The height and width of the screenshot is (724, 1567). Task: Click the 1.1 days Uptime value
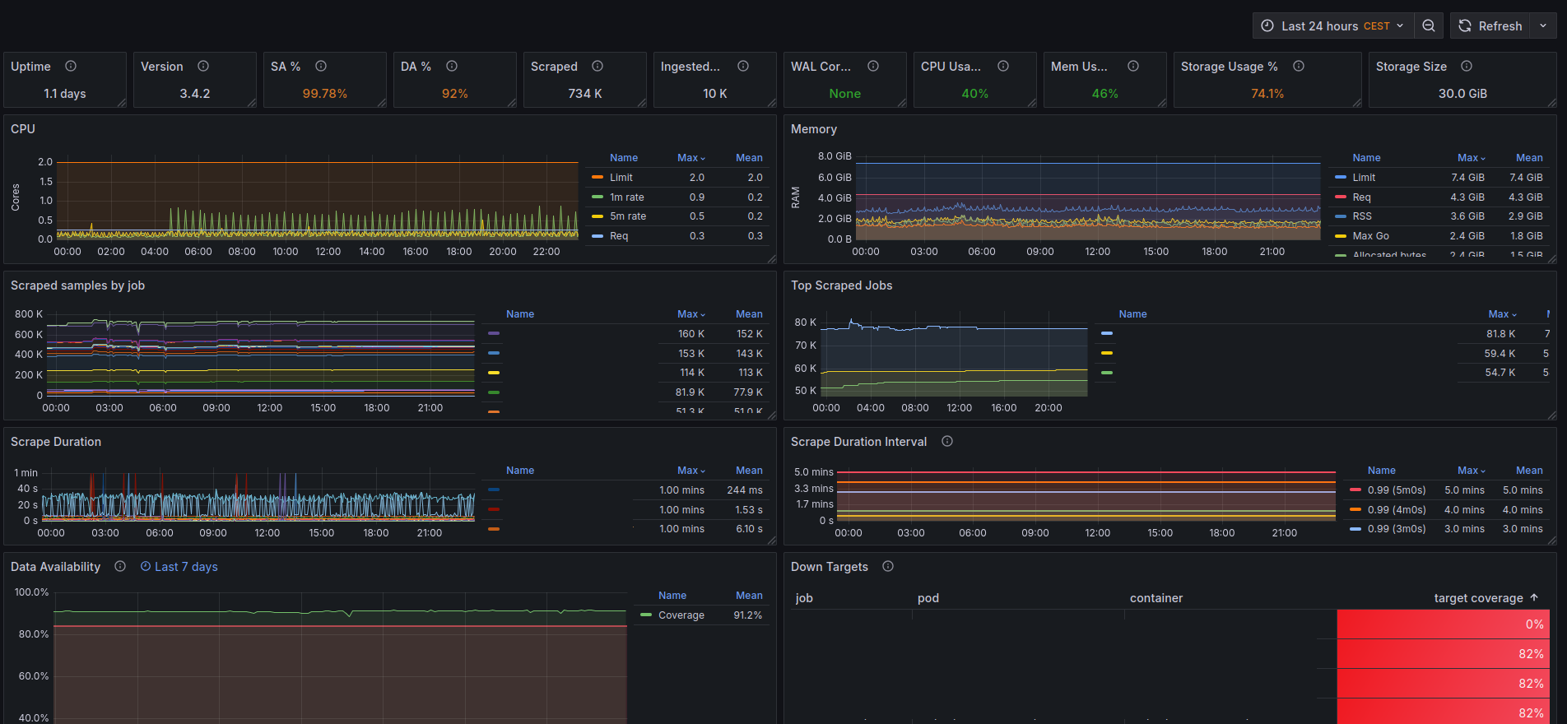point(65,94)
